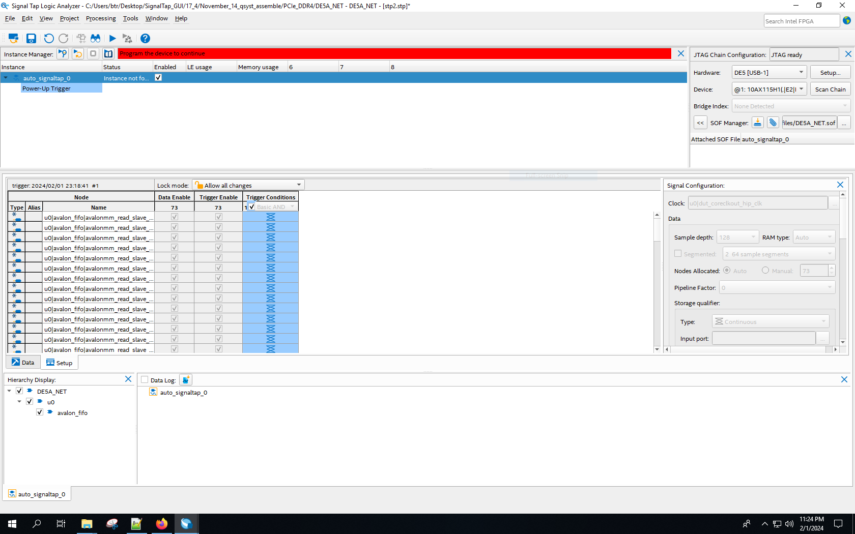855x534 pixels.
Task: Click the toolbar icon right of Start Compilation
Action: [x=127, y=38]
